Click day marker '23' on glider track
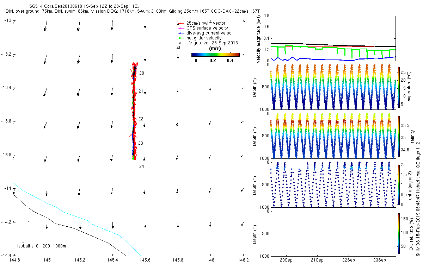423x264 pixels. click(141, 143)
